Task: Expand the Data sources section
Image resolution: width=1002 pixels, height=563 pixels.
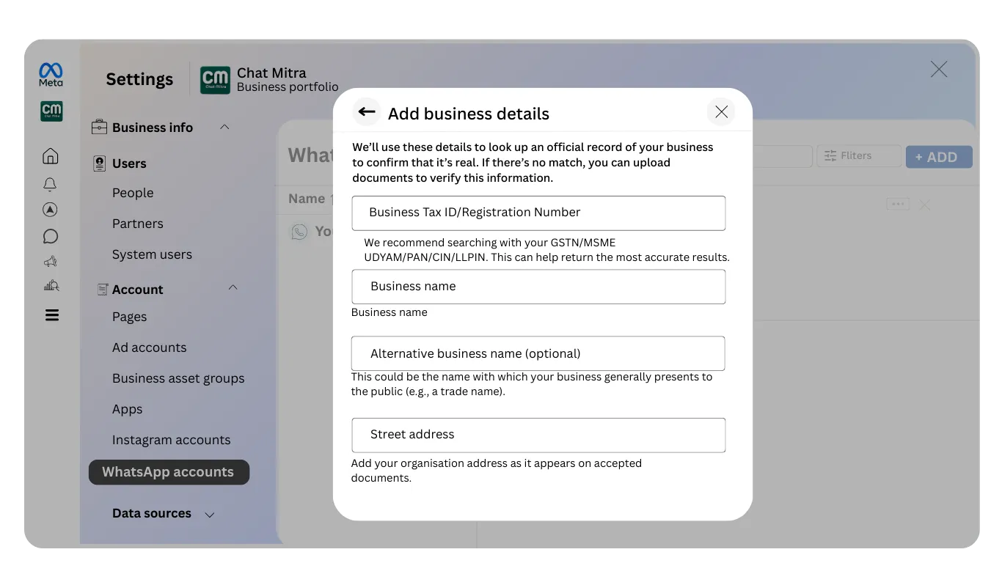Action: click(x=210, y=514)
